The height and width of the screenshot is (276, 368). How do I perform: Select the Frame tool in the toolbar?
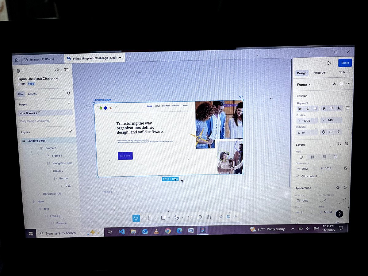coord(150,218)
